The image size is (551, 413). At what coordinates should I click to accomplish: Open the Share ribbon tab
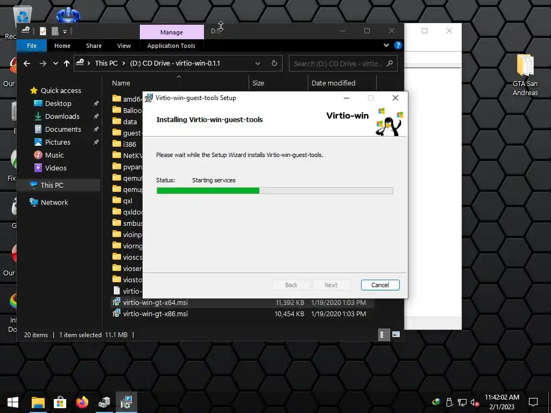click(94, 46)
